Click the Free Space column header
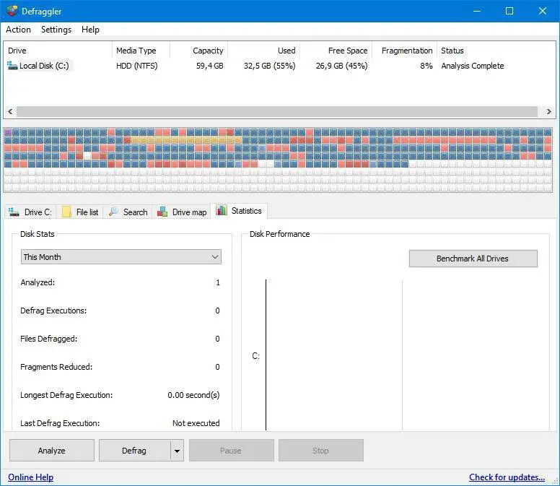The height and width of the screenshot is (486, 560). (336, 51)
